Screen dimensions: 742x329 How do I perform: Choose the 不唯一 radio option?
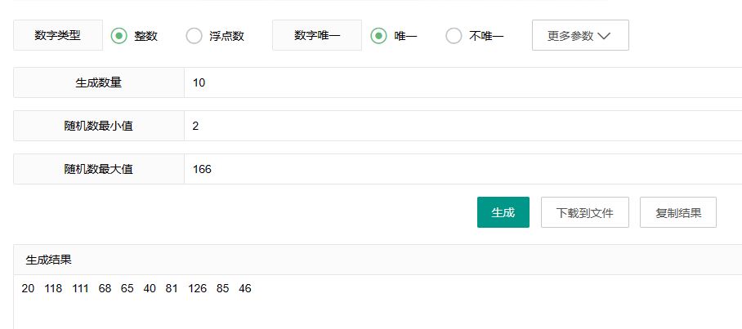click(454, 36)
